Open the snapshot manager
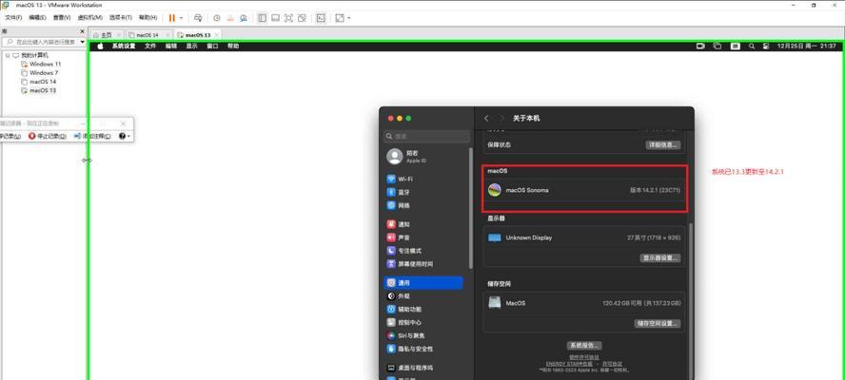 [244, 18]
